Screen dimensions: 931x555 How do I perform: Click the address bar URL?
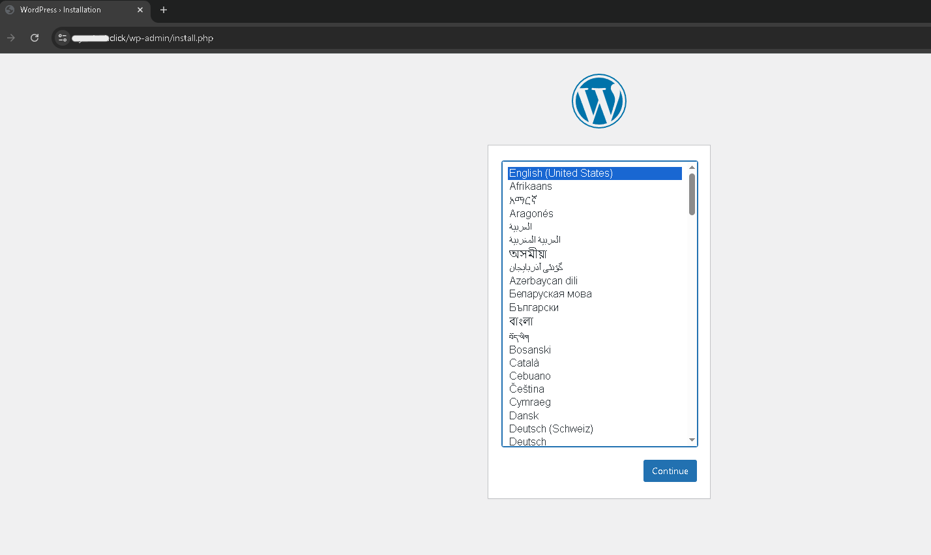[143, 38]
